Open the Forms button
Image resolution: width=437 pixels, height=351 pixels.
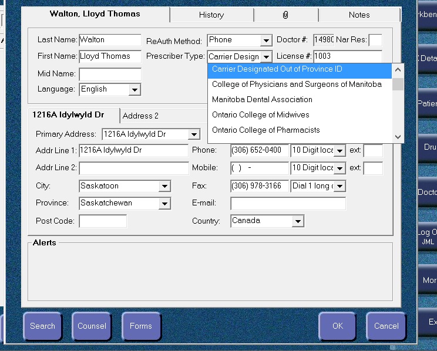141,326
